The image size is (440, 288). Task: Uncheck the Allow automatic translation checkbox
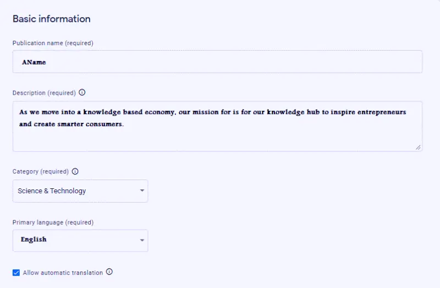[x=16, y=273]
